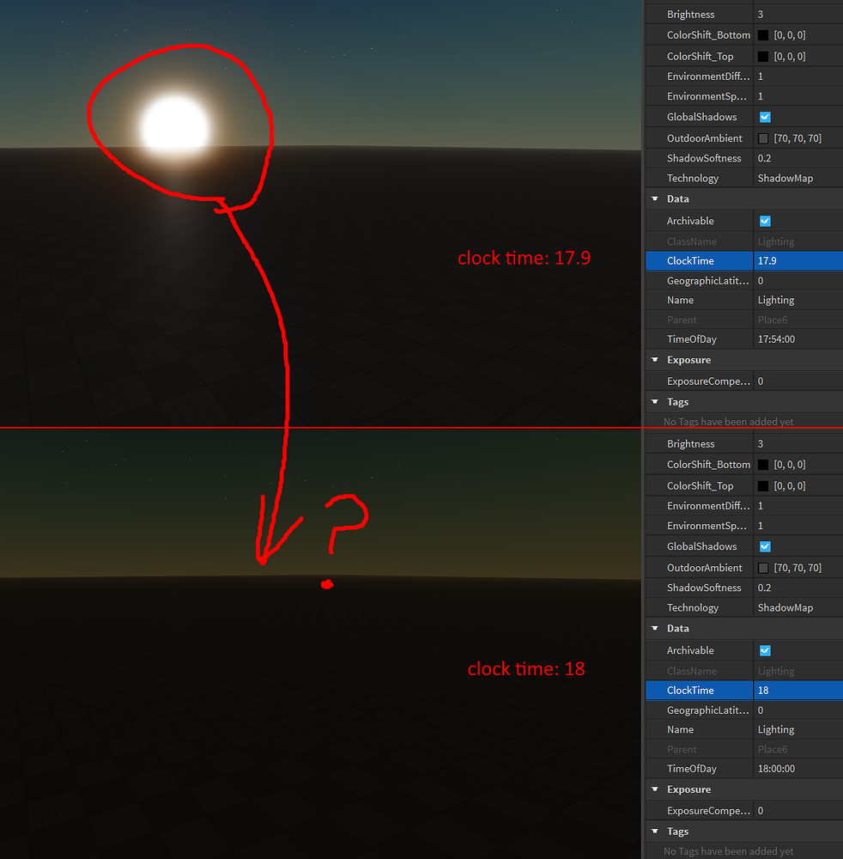
Task: Collapse the Data section in the bottom panel
Action: point(655,628)
